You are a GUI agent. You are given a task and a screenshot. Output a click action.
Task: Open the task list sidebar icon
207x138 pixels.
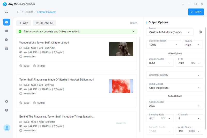[x=6, y=48]
